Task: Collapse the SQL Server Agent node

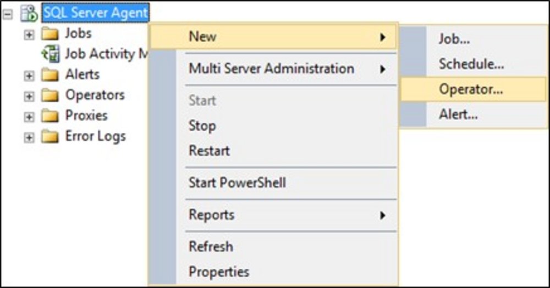Action: (8, 14)
